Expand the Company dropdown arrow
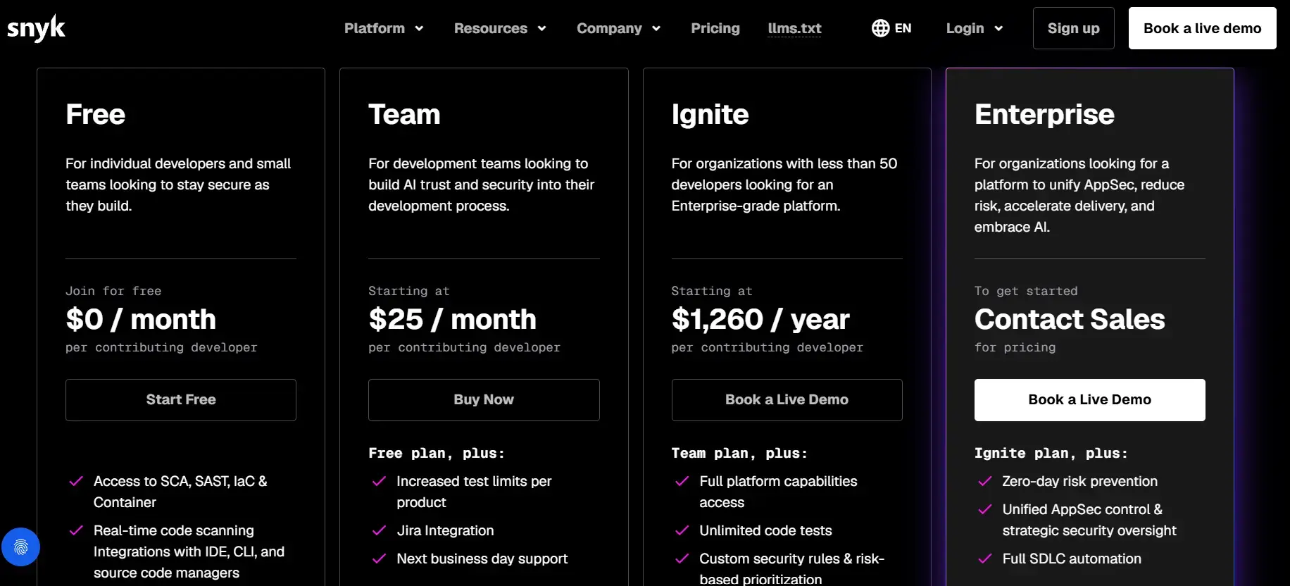Viewport: 1290px width, 586px height. 656,29
